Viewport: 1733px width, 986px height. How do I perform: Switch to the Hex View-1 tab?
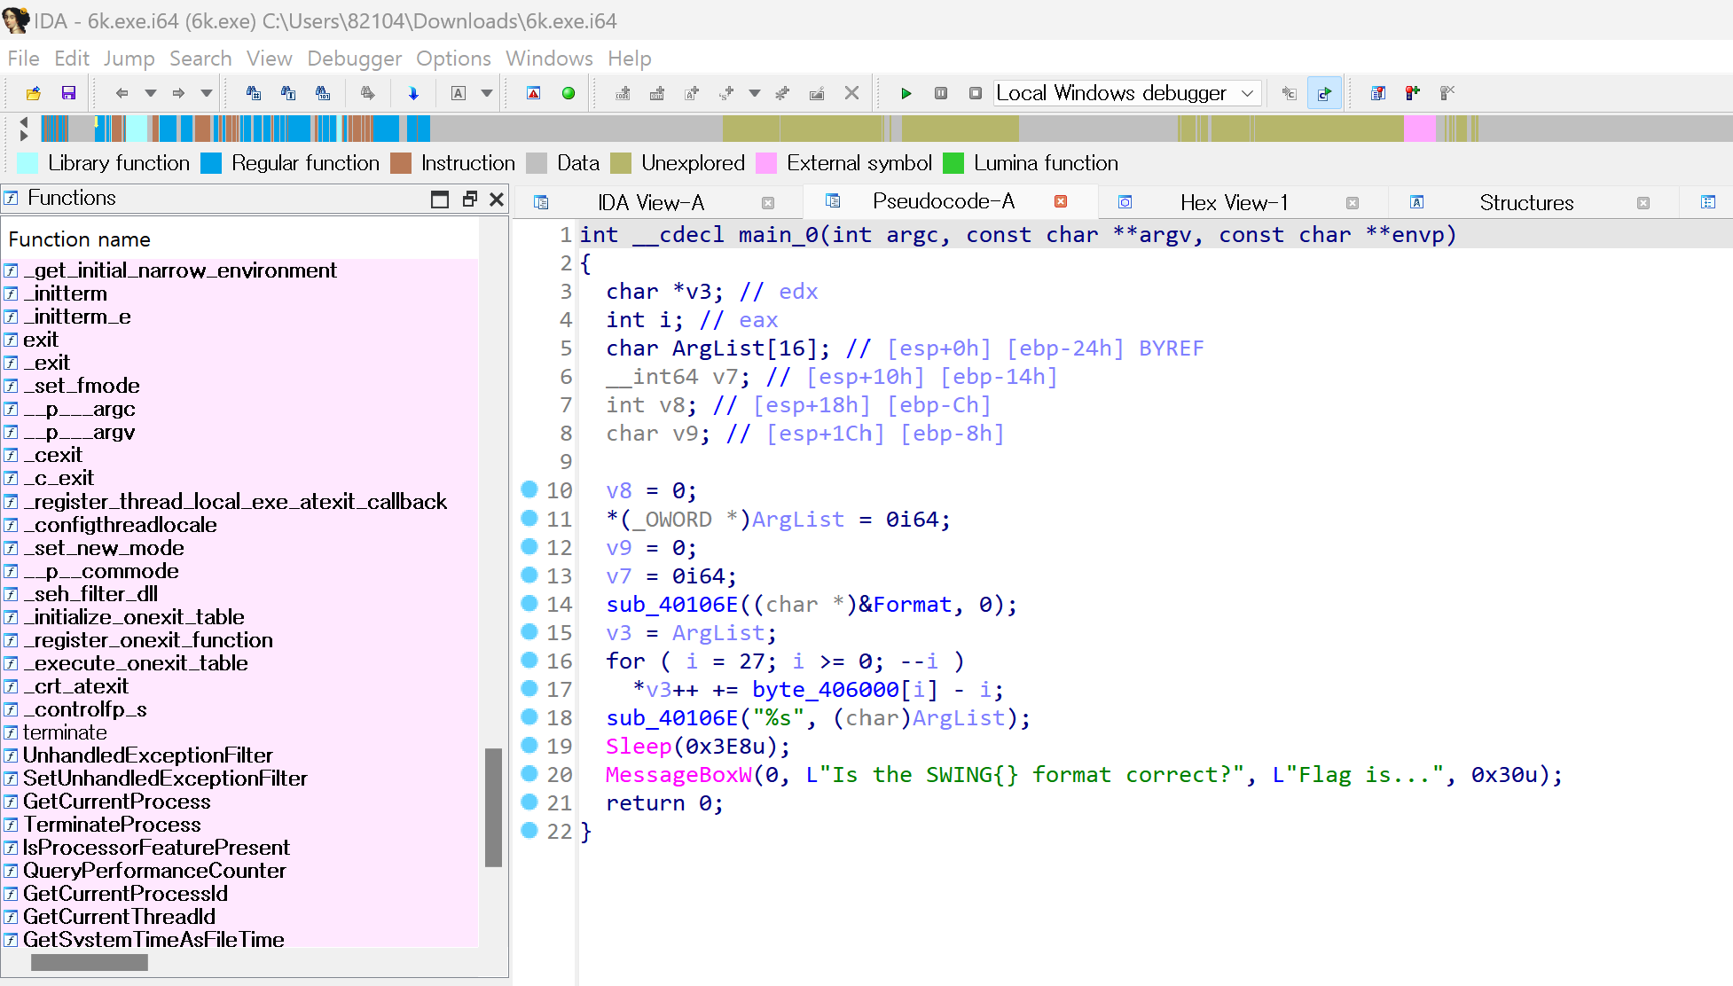(x=1233, y=202)
